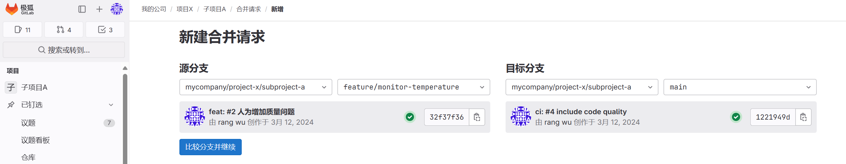Copy target commit SHA 1221949d
The image size is (846, 164).
click(x=803, y=117)
